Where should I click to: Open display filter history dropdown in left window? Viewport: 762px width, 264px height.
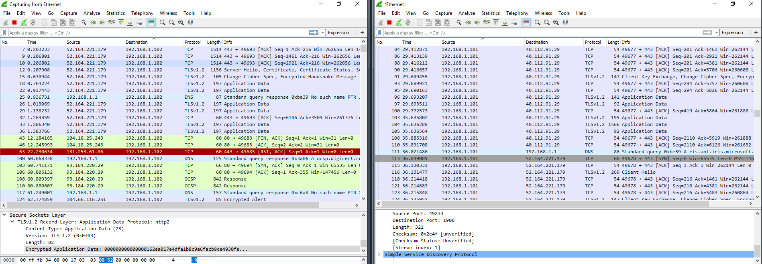(323, 32)
